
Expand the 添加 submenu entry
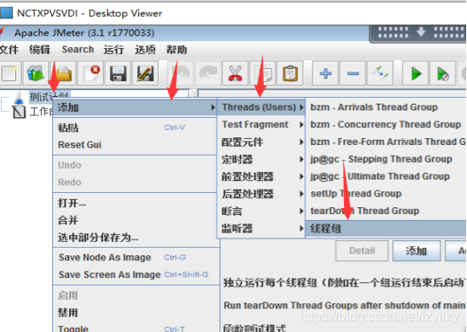pyautogui.click(x=135, y=107)
